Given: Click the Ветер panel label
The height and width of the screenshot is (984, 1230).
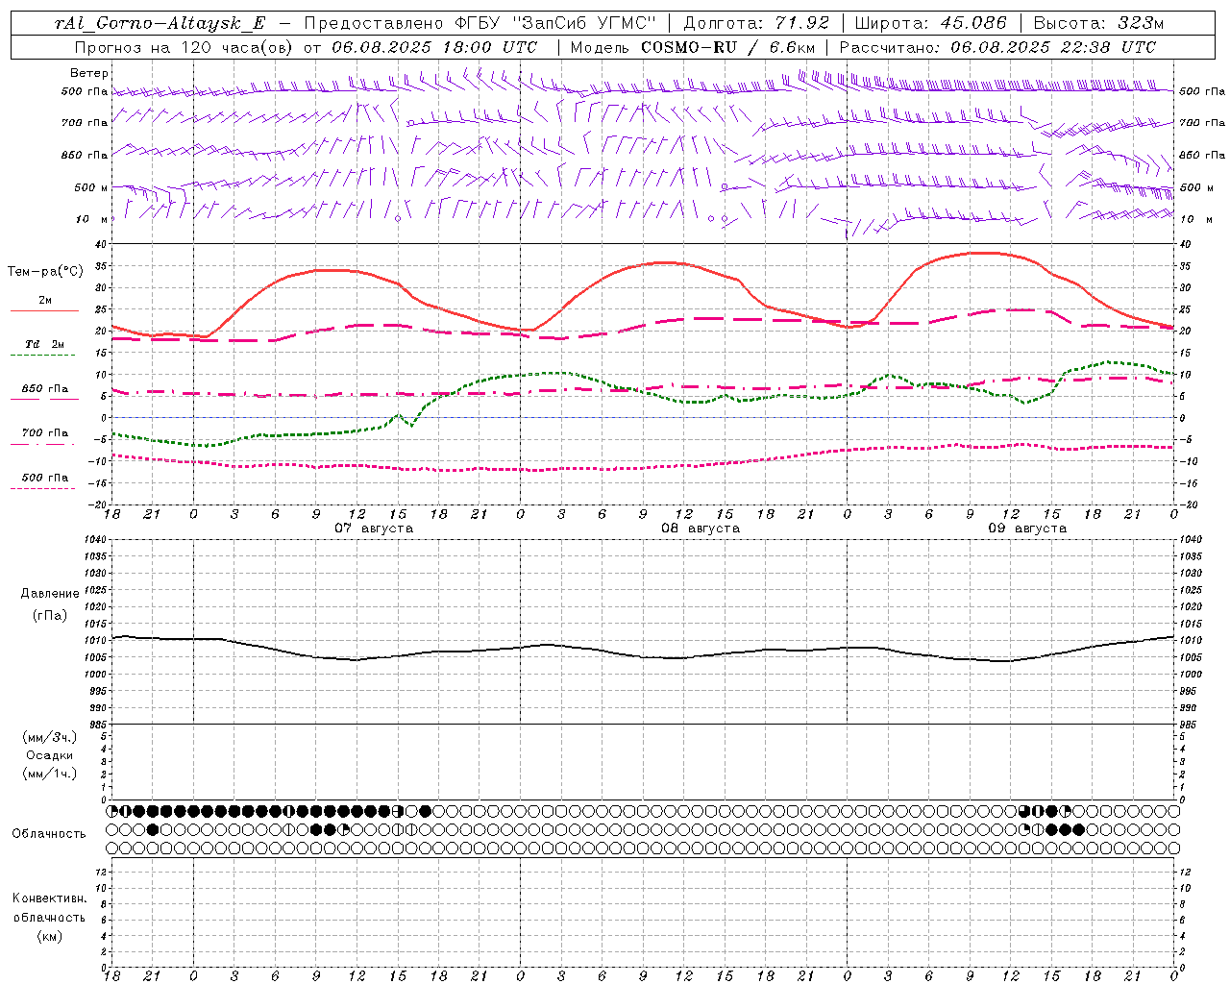Looking at the screenshot, I should (89, 73).
